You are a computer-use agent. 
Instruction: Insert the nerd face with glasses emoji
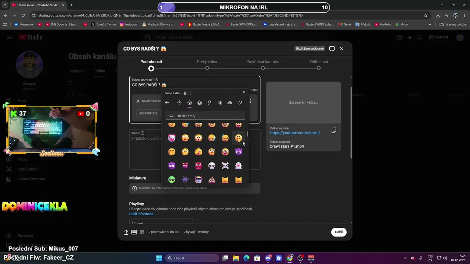pyautogui.click(x=225, y=152)
